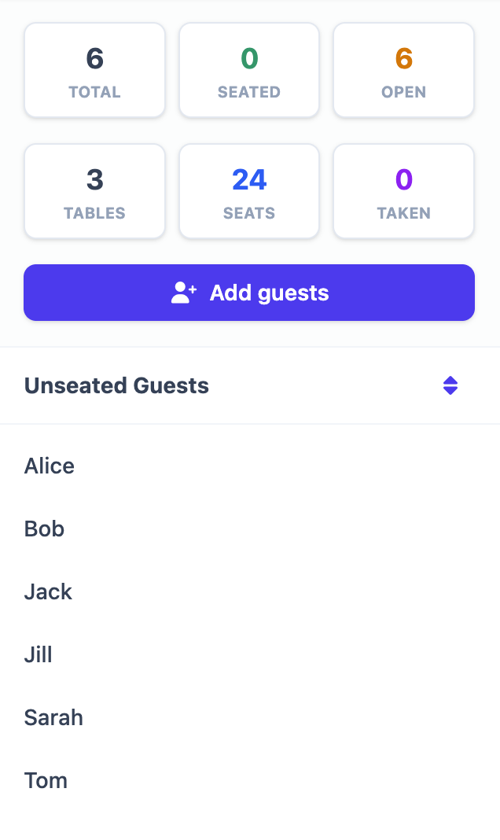Select the TABLES stat card
The image size is (500, 840).
pyautogui.click(x=94, y=190)
